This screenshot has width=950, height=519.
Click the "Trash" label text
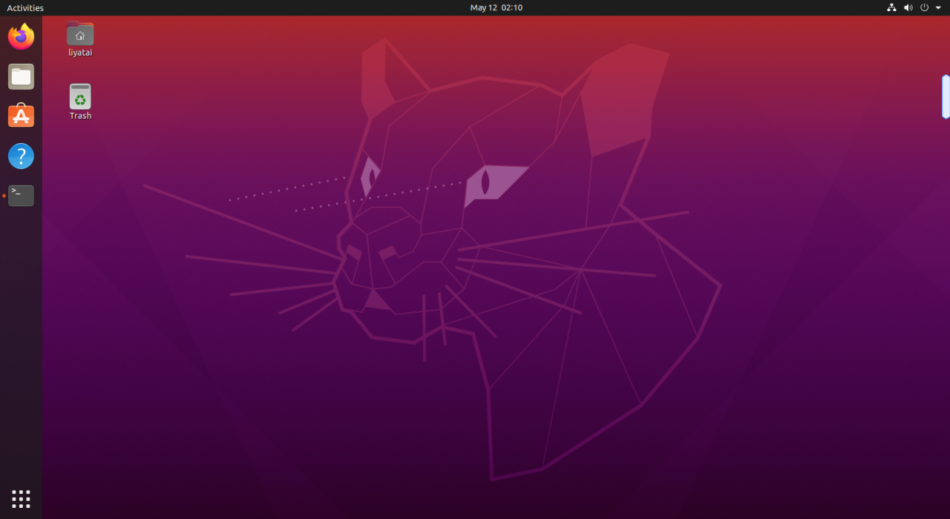[x=80, y=116]
